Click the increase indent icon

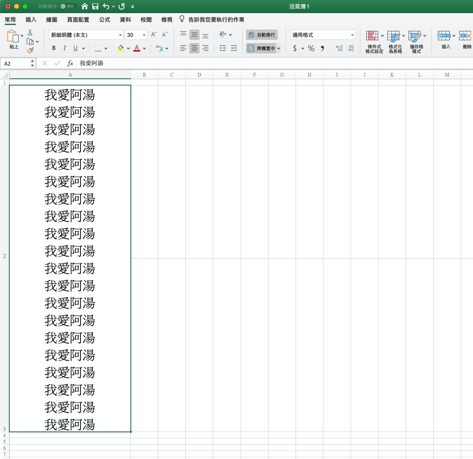click(x=233, y=48)
